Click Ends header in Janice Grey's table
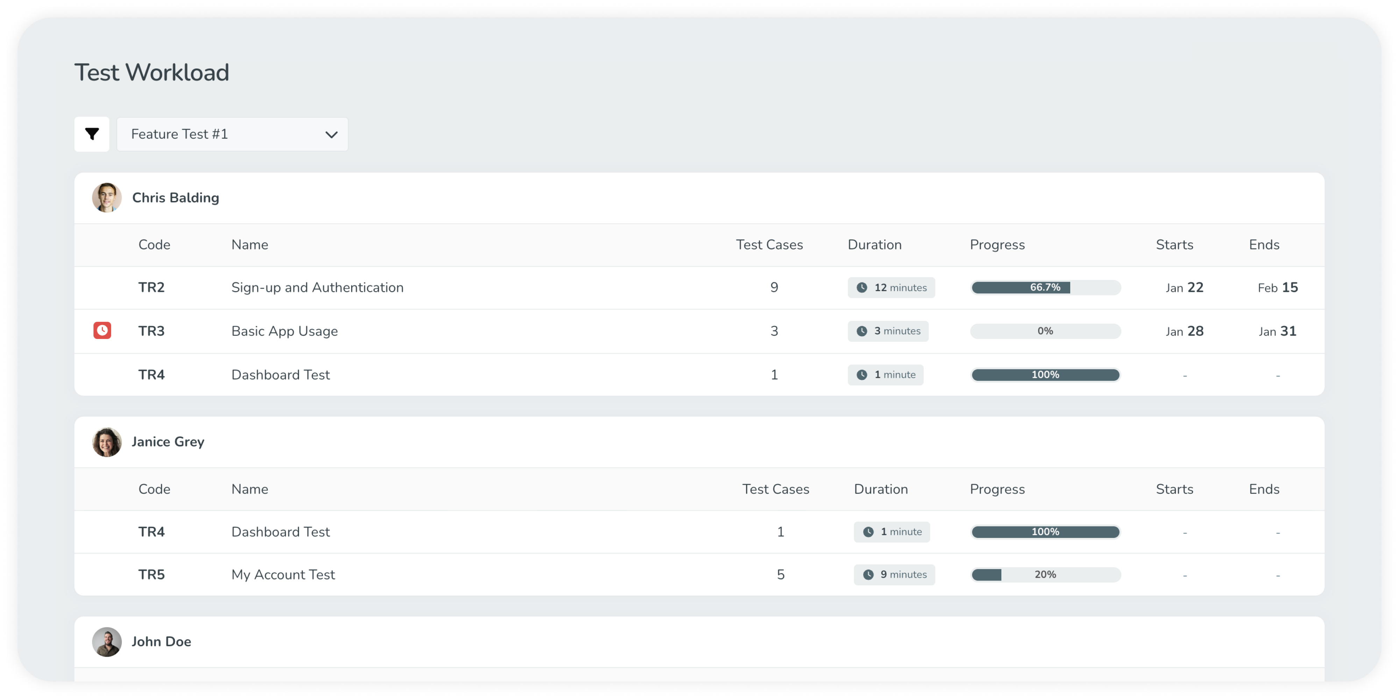 pyautogui.click(x=1264, y=489)
